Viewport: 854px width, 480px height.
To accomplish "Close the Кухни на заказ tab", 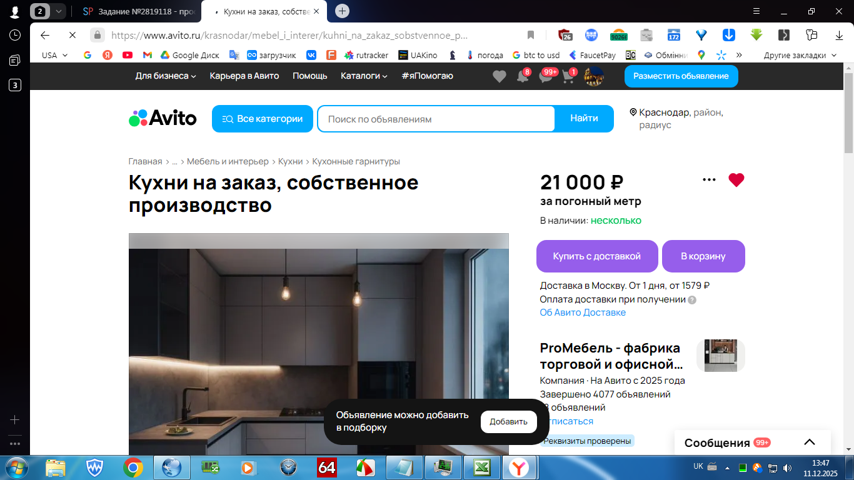I will pyautogui.click(x=316, y=11).
